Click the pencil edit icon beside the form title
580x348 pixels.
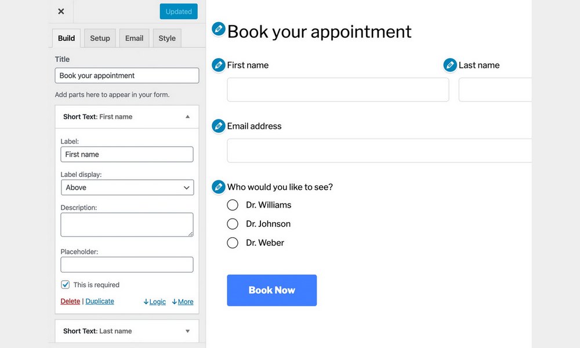point(218,29)
